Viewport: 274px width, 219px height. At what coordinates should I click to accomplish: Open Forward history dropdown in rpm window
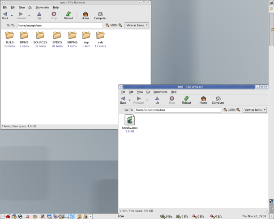click(29, 15)
